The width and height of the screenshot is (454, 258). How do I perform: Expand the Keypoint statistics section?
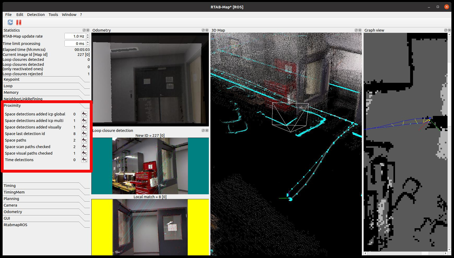coord(12,79)
